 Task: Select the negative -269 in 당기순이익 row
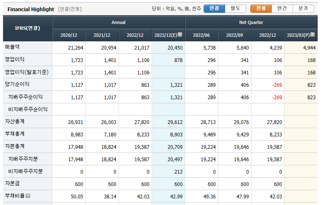pyautogui.click(x=277, y=85)
